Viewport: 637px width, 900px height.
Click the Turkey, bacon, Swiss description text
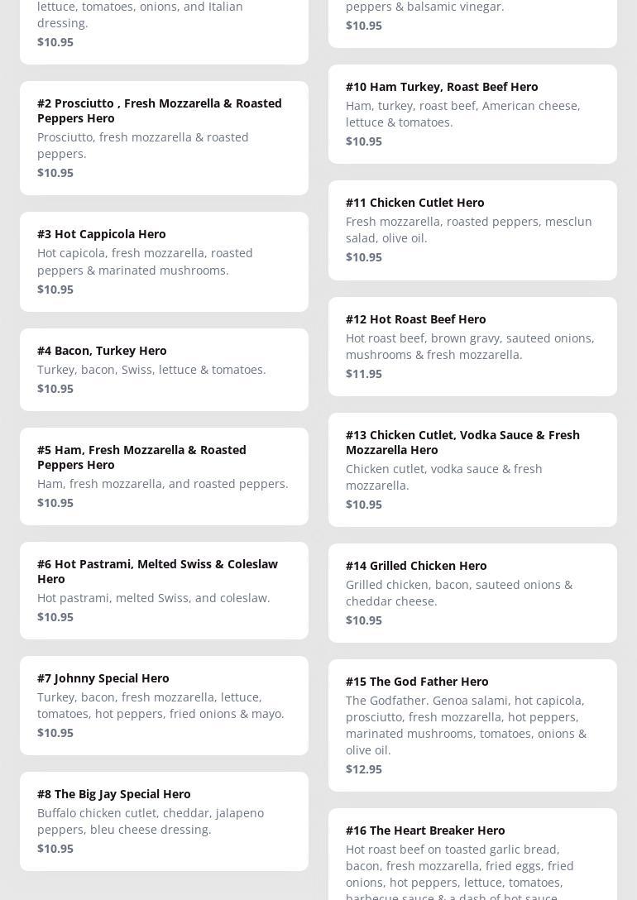tap(151, 370)
